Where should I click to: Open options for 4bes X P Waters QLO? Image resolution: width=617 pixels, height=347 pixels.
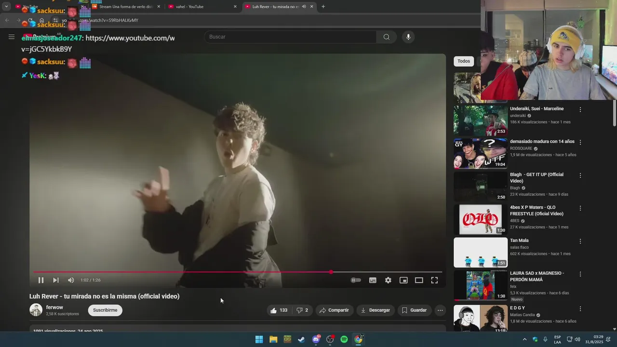coord(580,208)
